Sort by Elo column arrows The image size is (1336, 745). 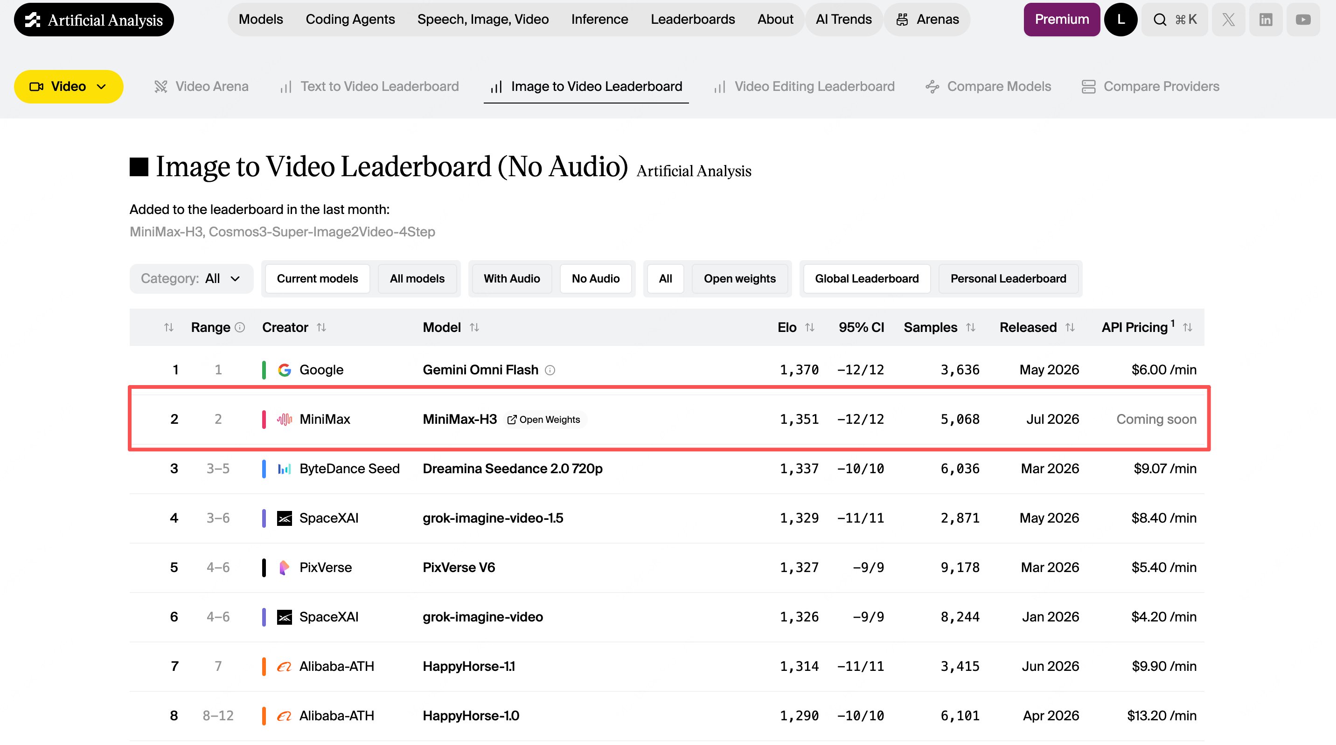(810, 327)
